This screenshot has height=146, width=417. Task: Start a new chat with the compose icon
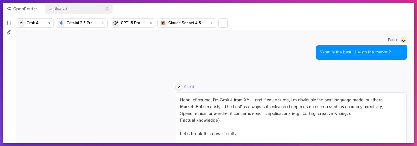point(8,32)
